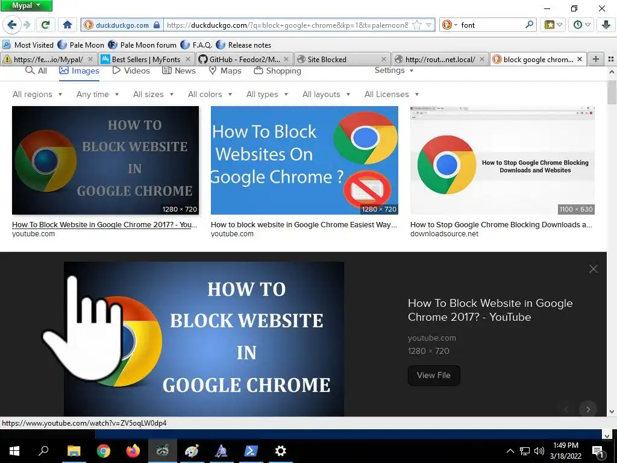Screen dimensions: 617x463
Task: Click the magnifier search go icon
Action: 530,25
